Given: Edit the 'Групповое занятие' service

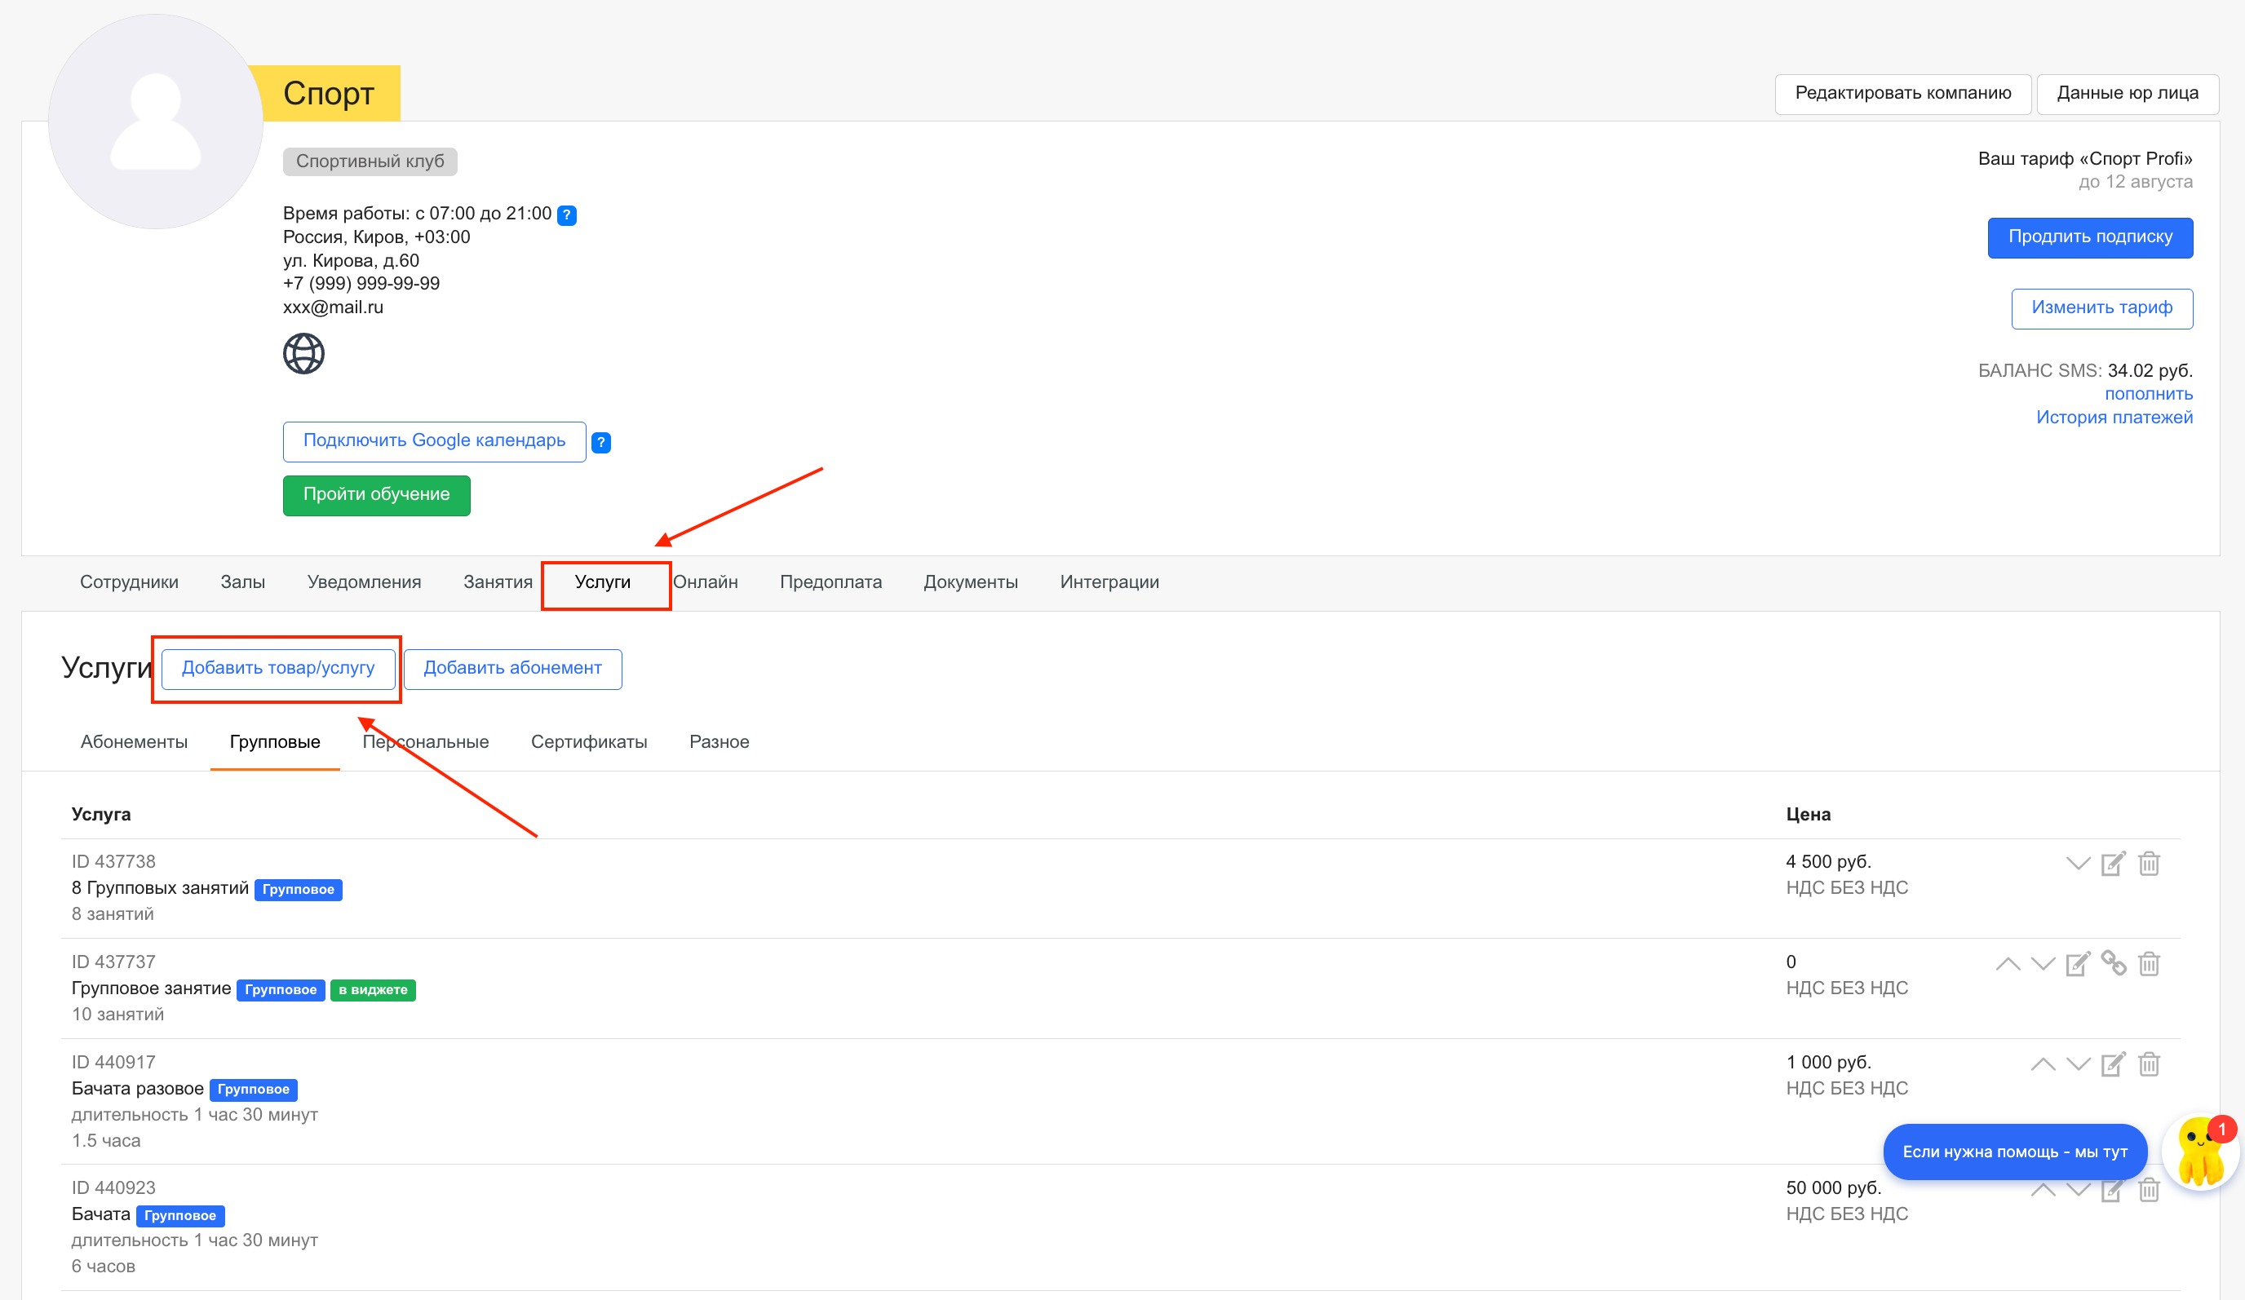Looking at the screenshot, I should tap(2077, 964).
